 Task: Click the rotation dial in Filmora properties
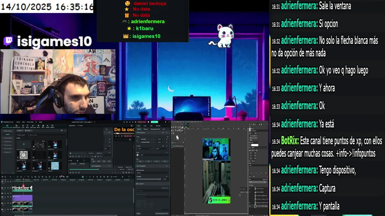pyautogui.click(x=137, y=155)
